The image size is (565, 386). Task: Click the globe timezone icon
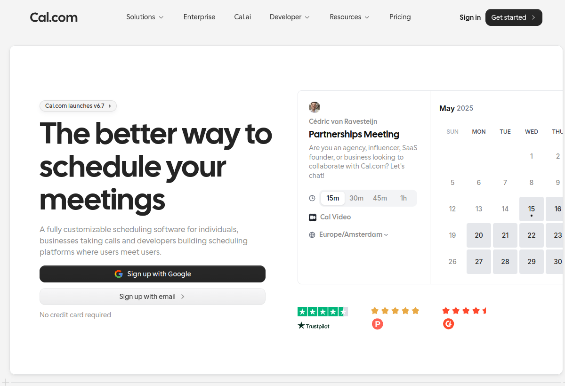click(312, 235)
